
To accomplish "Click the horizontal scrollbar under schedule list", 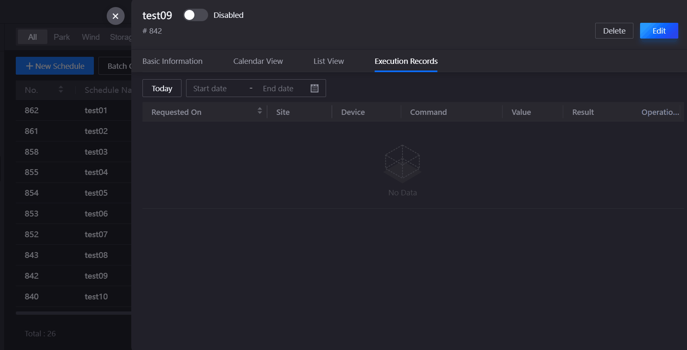I will point(74,313).
